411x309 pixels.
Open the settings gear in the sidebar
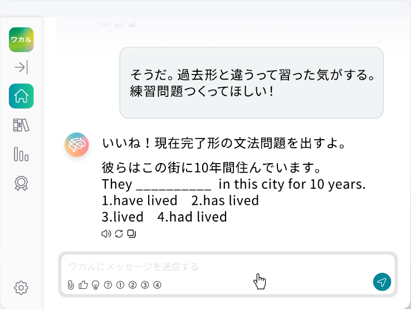[21, 288]
